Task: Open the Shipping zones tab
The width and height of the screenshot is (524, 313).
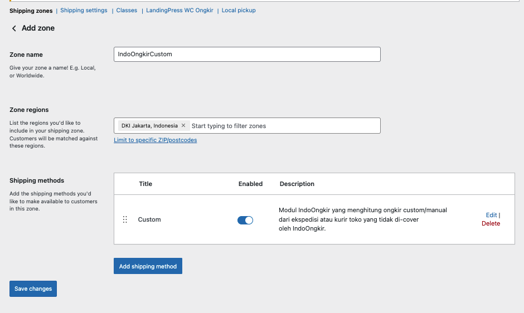Action: click(31, 11)
